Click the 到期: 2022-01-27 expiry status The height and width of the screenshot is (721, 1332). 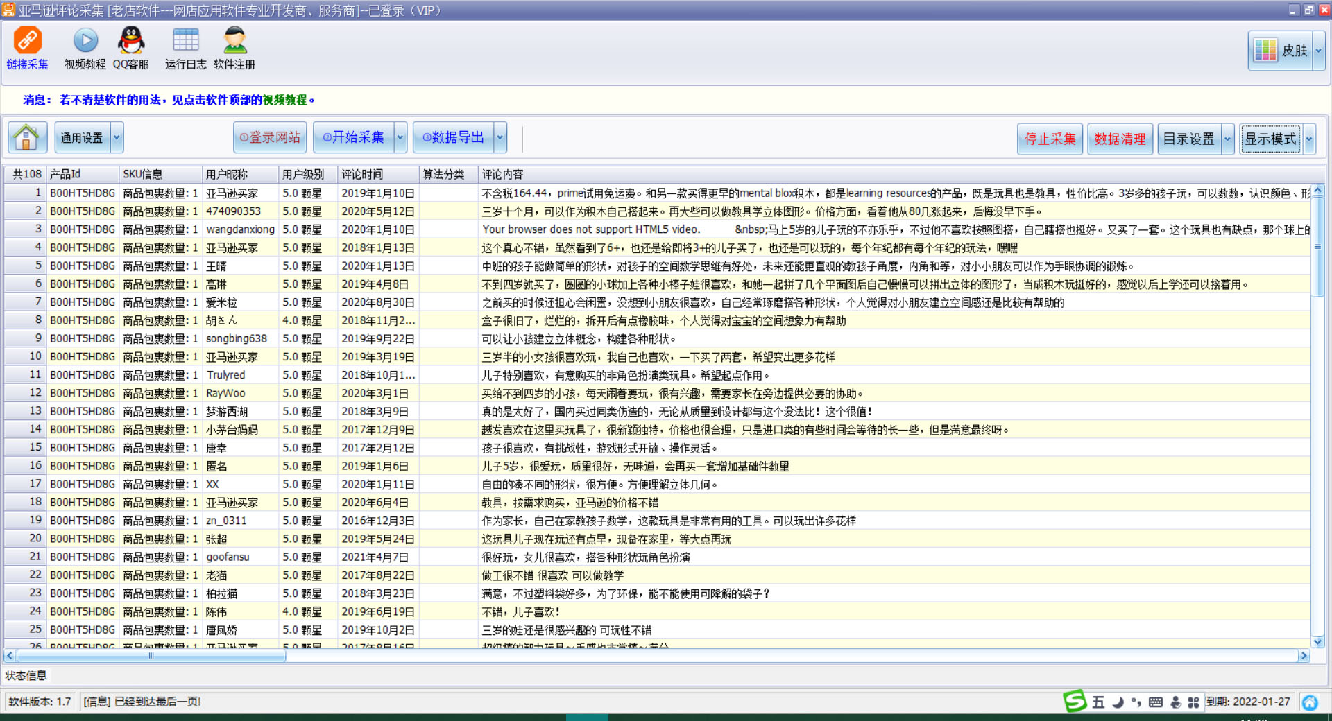tap(1248, 702)
